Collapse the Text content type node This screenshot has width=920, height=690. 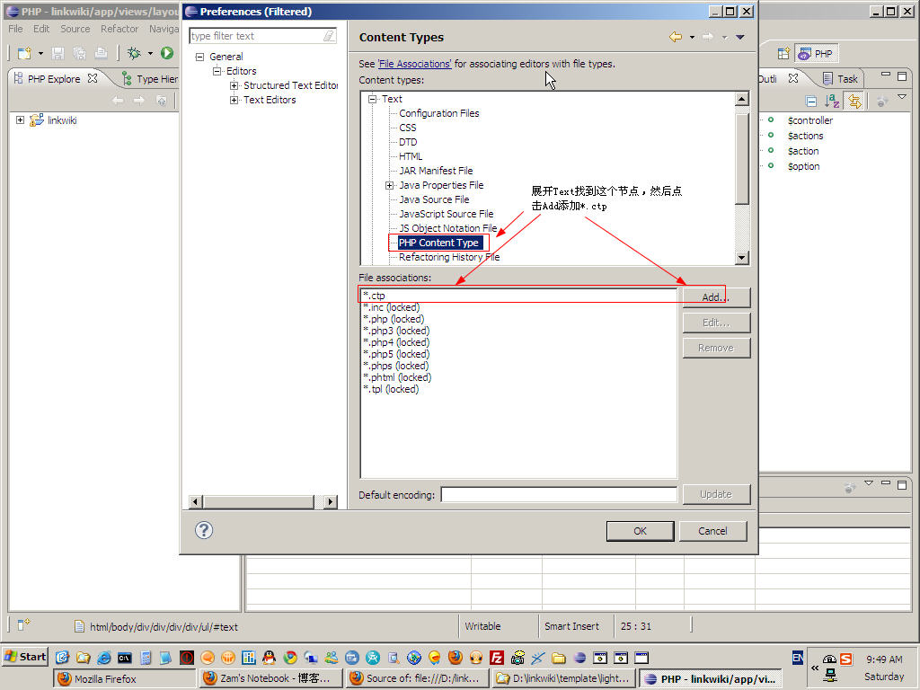click(372, 99)
